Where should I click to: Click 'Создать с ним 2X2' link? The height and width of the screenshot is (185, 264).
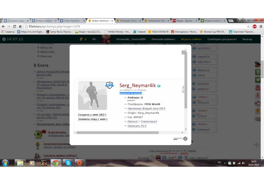point(91,115)
